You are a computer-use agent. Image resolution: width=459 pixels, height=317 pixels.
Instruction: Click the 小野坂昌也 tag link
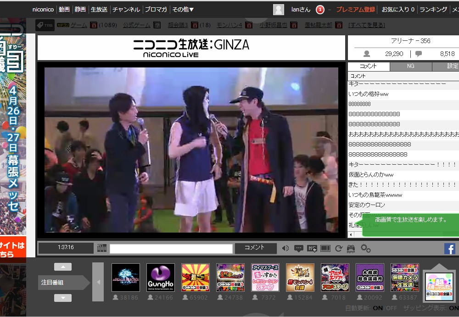coord(274,25)
